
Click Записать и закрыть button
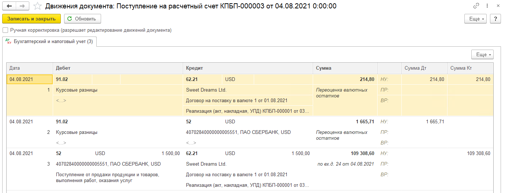coord(31,19)
